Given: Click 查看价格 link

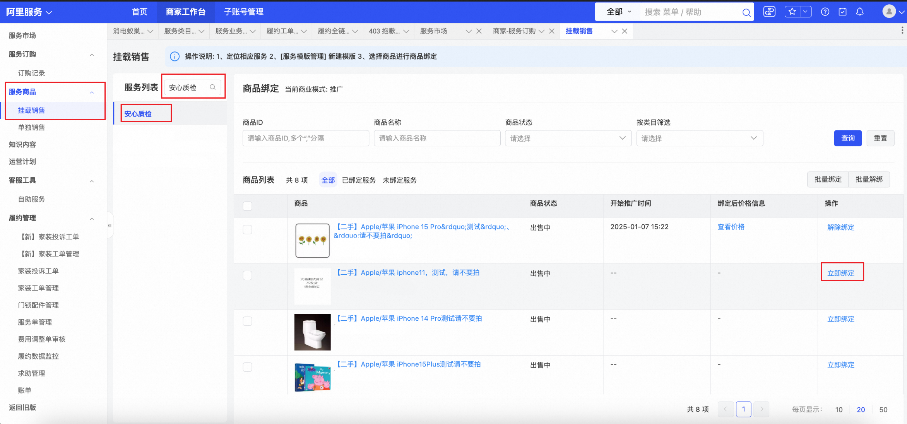Looking at the screenshot, I should tap(731, 227).
